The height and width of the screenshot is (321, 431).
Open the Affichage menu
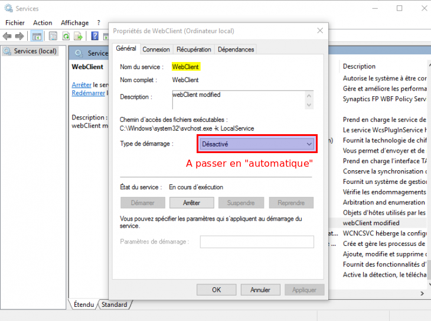74,22
